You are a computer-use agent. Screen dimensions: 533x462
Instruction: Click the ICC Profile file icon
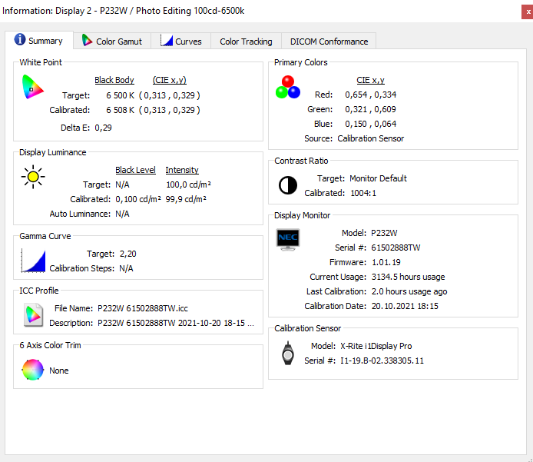[x=33, y=314]
